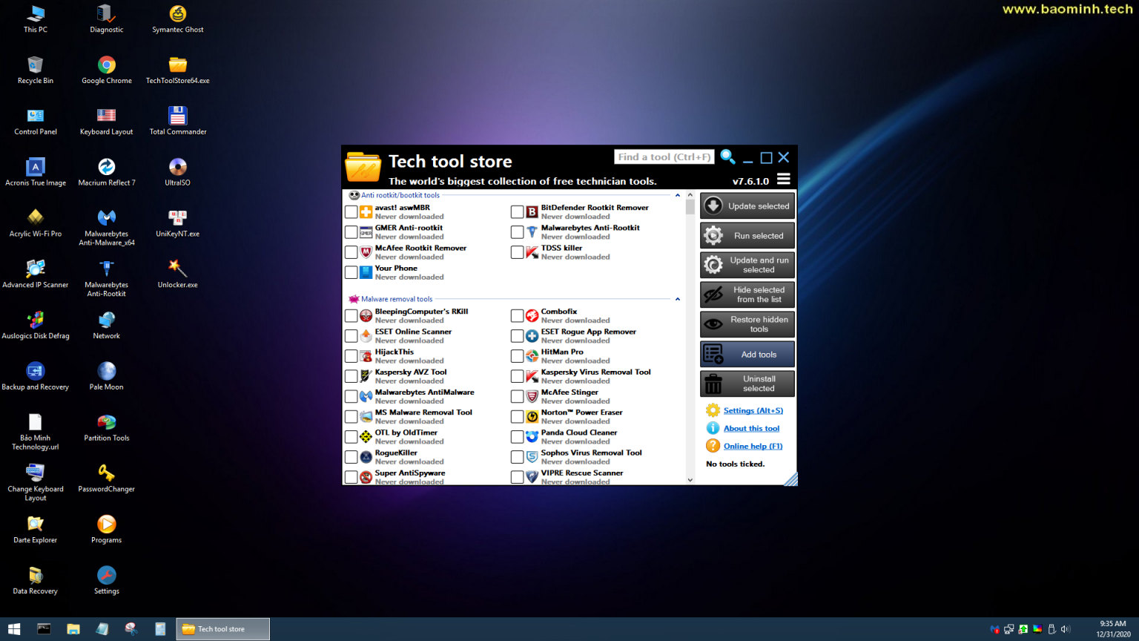
Task: Open the Acrylic Wi-Fi Pro desktop icon
Action: [36, 224]
